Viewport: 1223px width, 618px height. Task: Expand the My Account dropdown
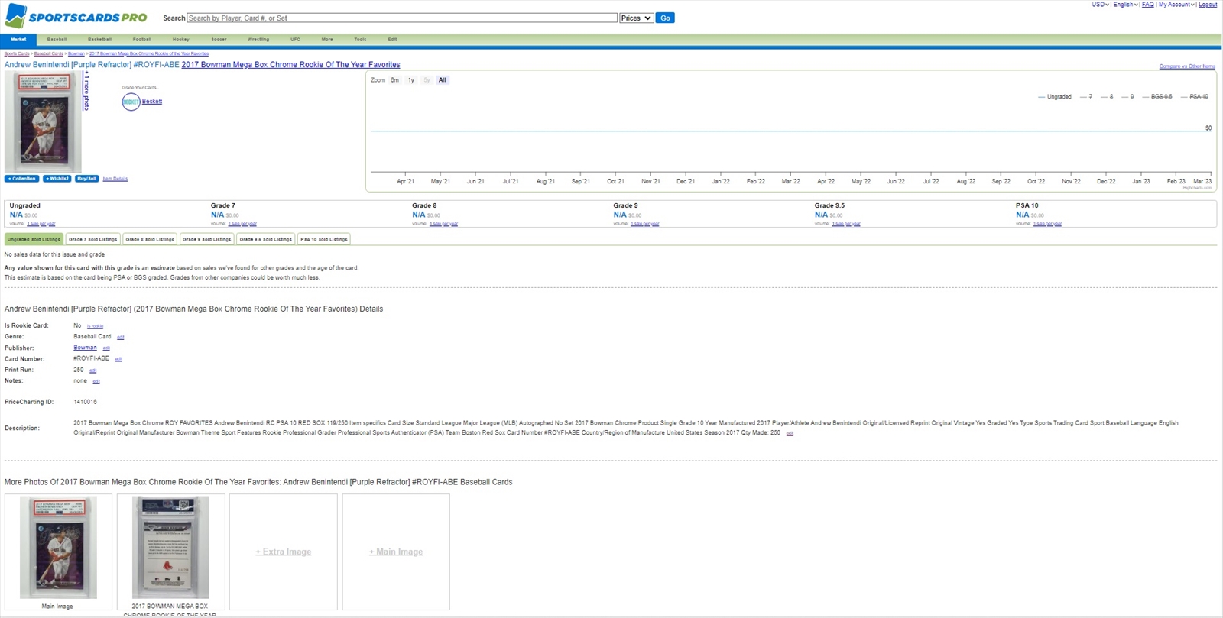[1176, 5]
